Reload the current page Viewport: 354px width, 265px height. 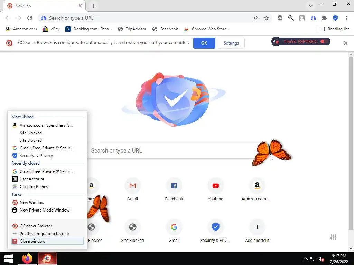pos(30,18)
